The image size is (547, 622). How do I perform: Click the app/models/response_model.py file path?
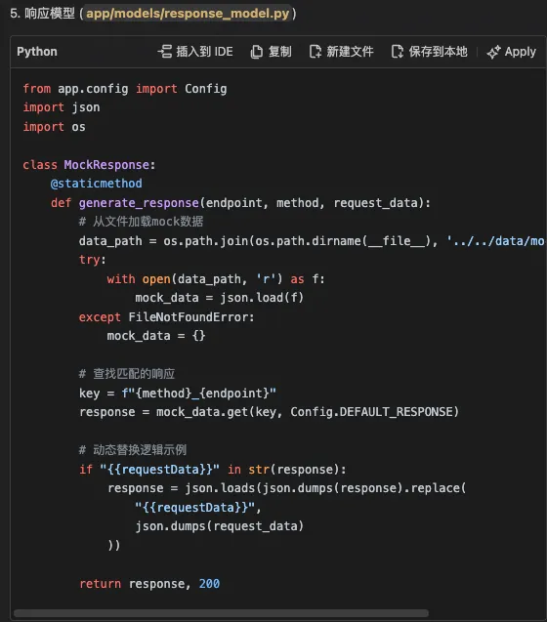point(188,14)
